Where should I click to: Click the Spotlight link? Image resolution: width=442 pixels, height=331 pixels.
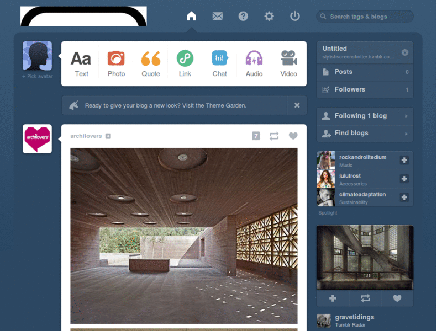click(328, 213)
